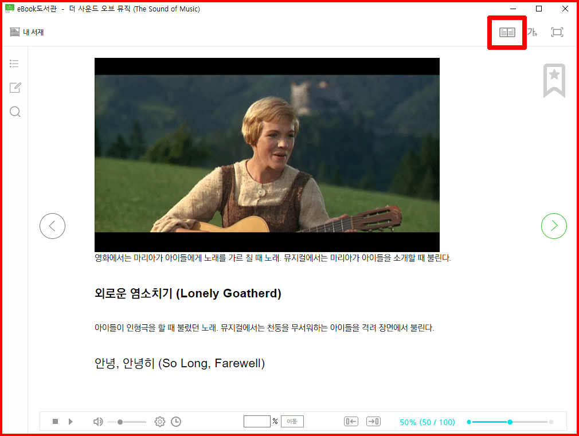The width and height of the screenshot is (579, 436).
Task: Click the reading progress slider handle
Action: coord(510,422)
